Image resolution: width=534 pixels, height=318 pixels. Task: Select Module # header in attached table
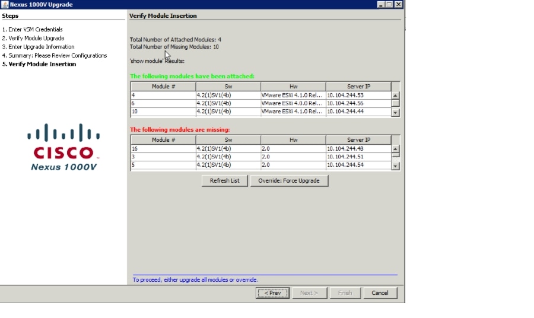163,87
